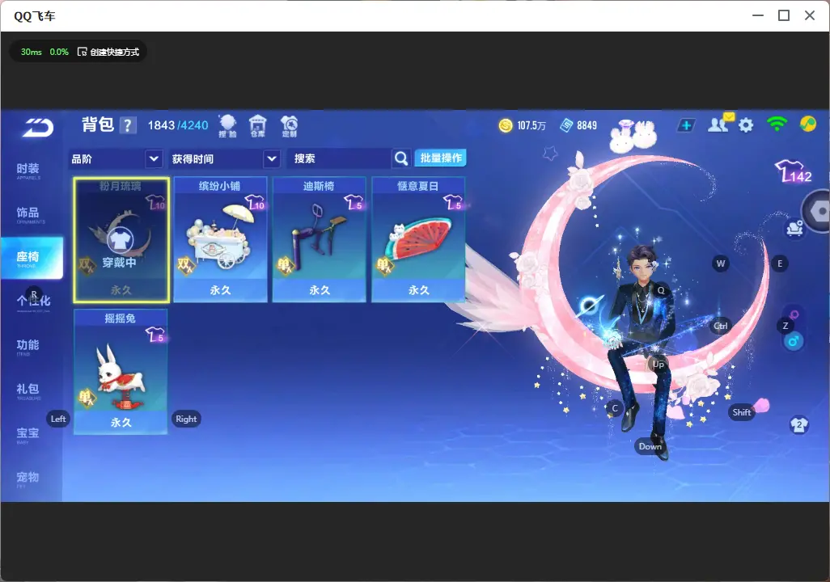Click the 搜索 search input field

pos(339,158)
